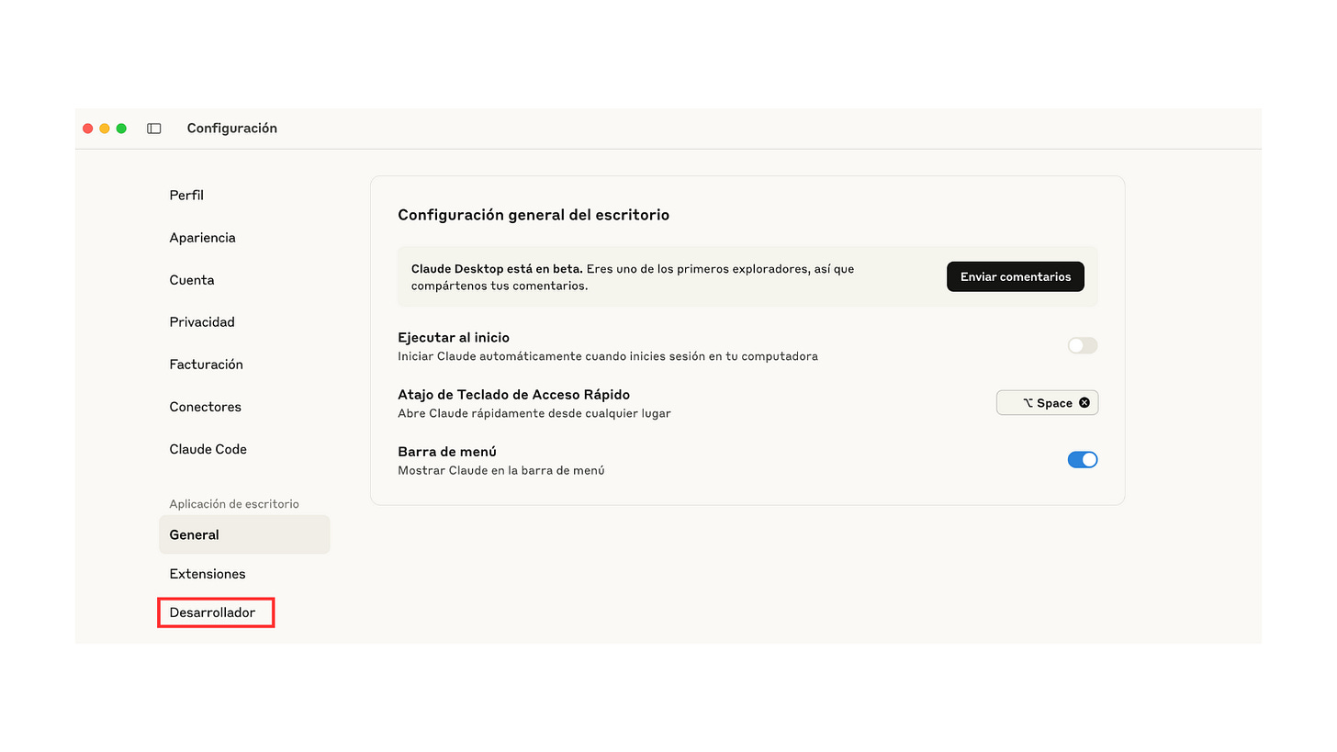Click the Ejecutar al inicio label

coord(454,338)
